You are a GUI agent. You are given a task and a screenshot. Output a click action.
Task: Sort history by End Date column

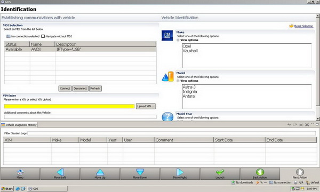291,140
